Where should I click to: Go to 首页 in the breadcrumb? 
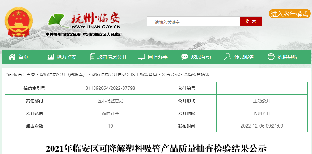tap(31, 74)
